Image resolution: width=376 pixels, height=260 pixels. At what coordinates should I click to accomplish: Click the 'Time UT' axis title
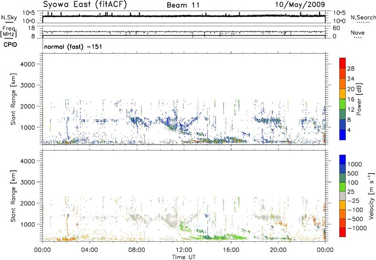tap(184, 257)
